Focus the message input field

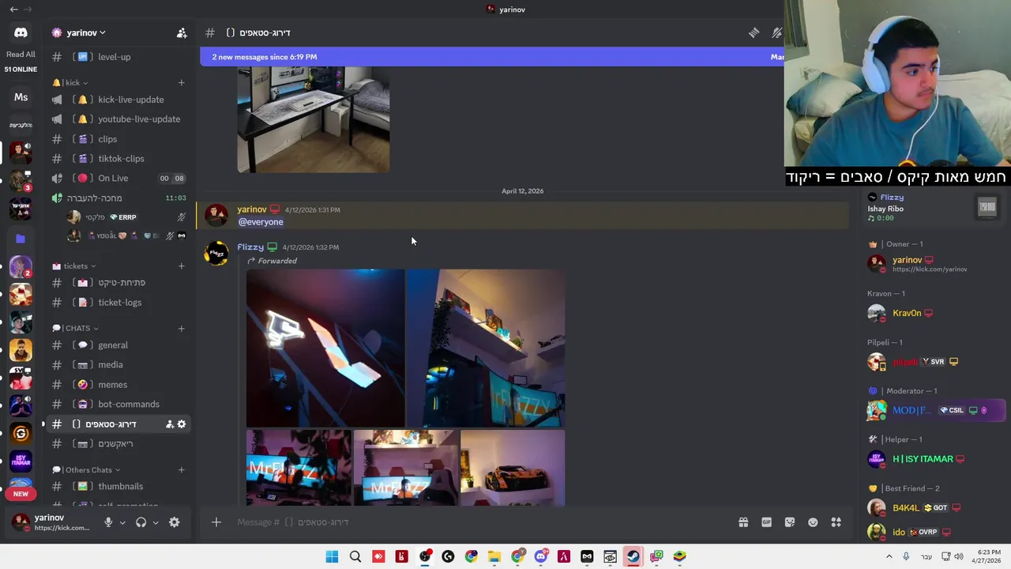482,522
